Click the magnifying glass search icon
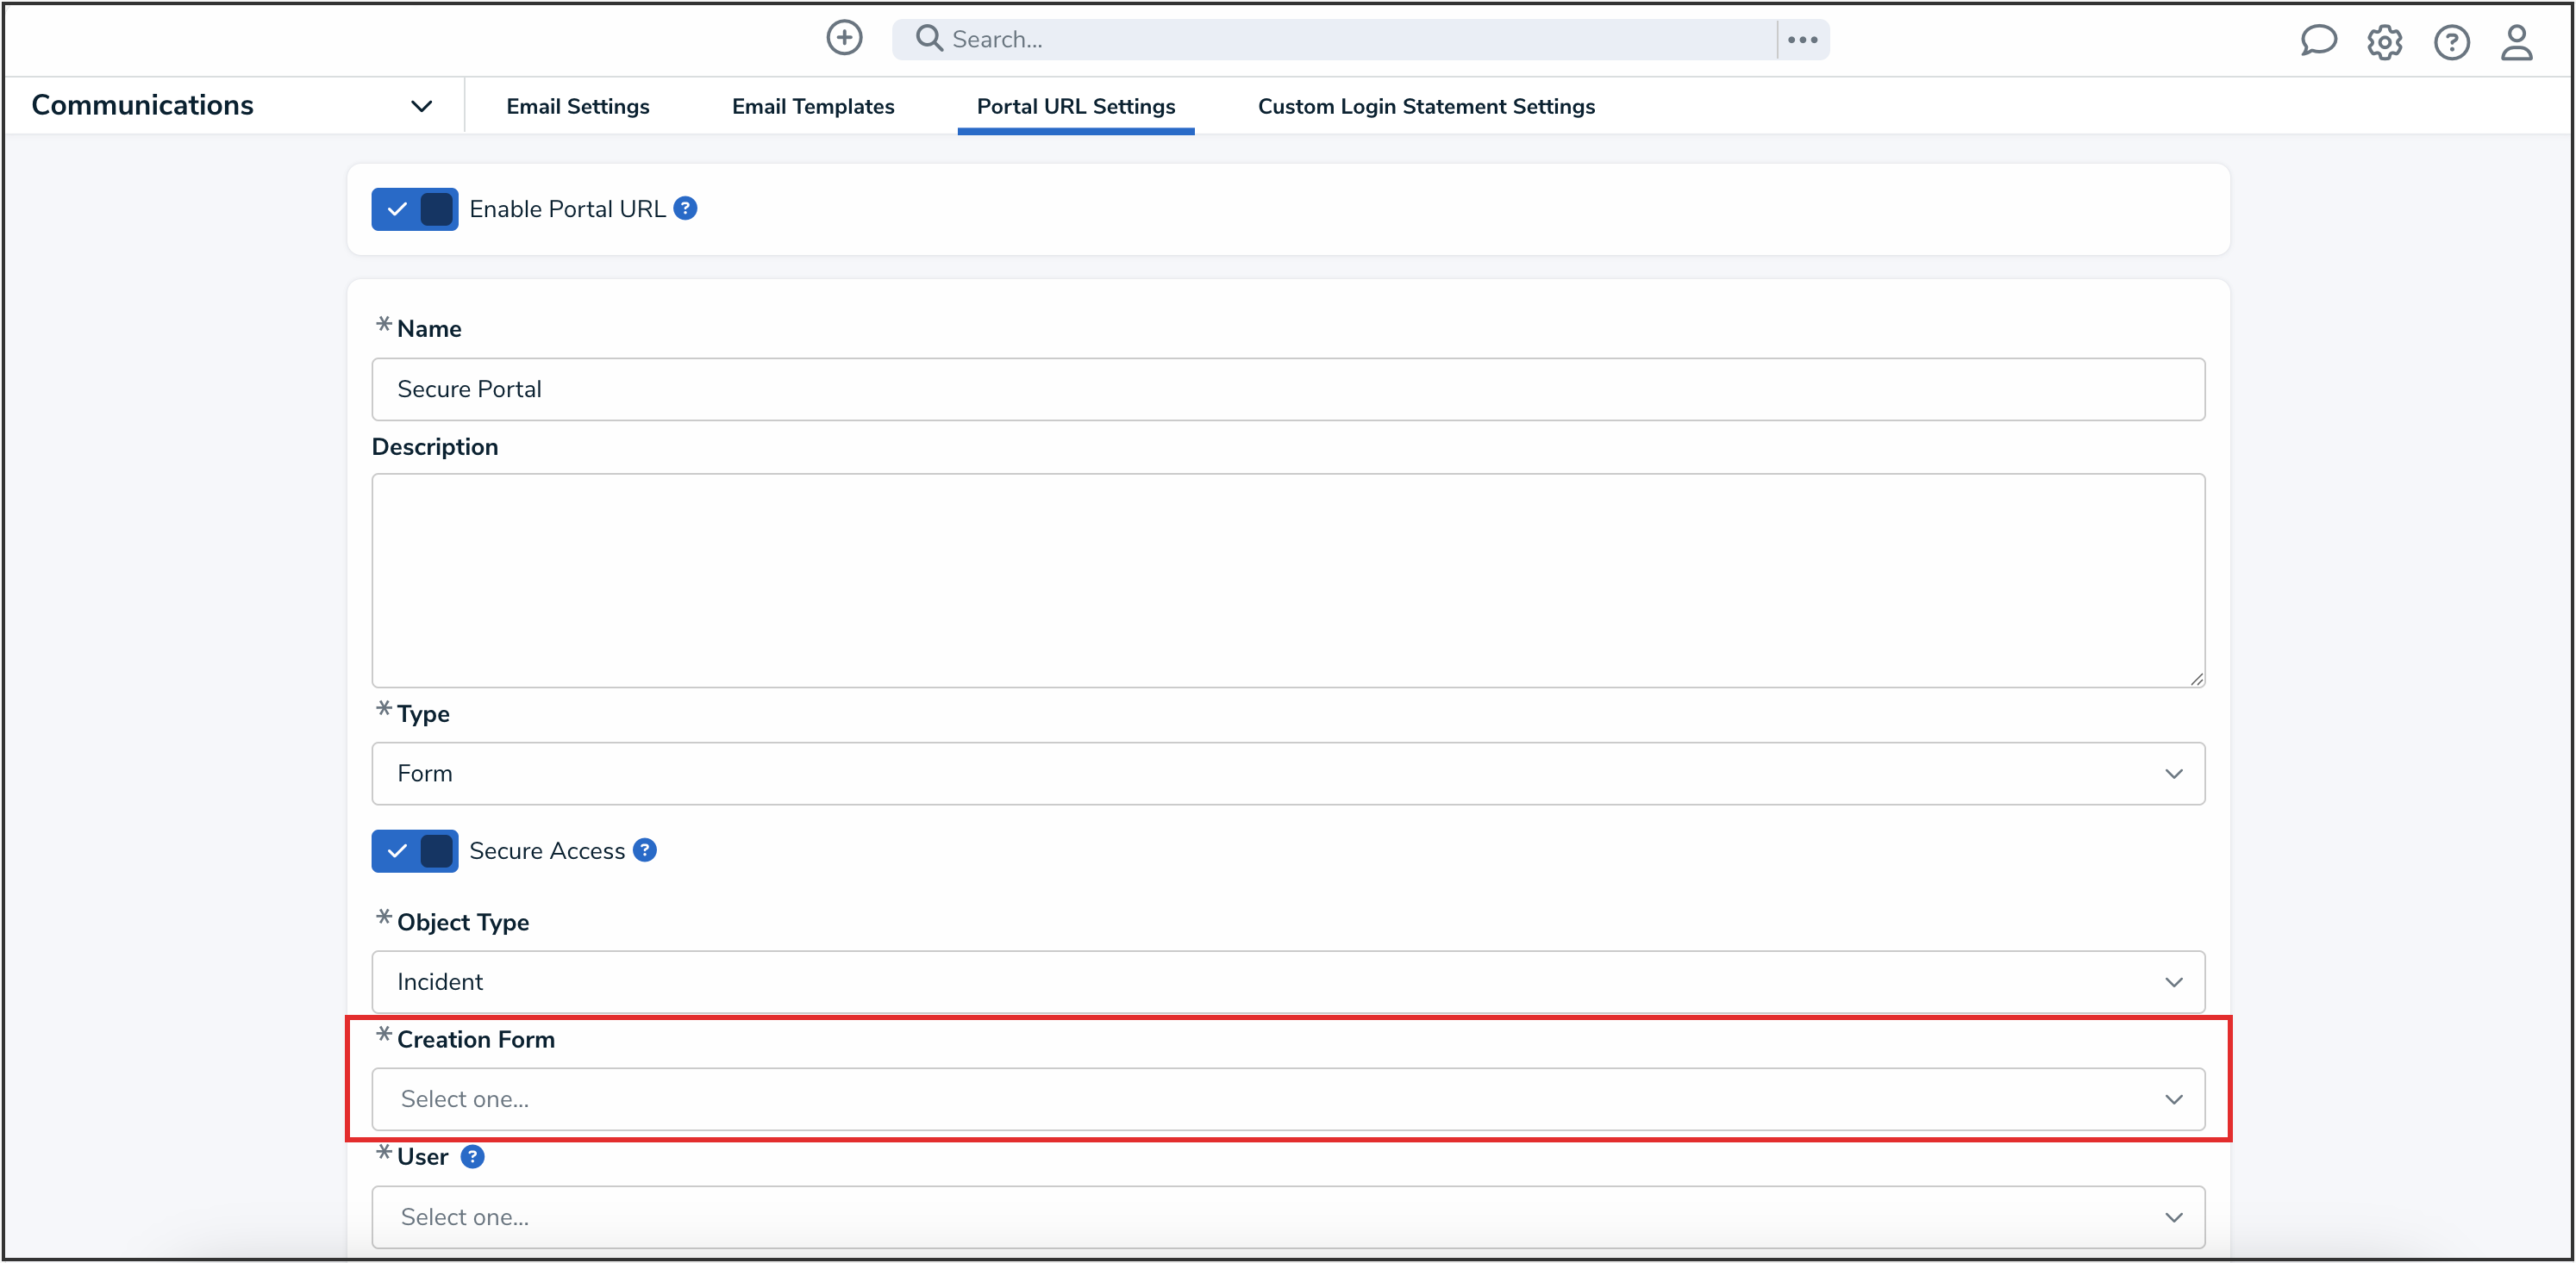The height and width of the screenshot is (1263, 2576). point(929,39)
